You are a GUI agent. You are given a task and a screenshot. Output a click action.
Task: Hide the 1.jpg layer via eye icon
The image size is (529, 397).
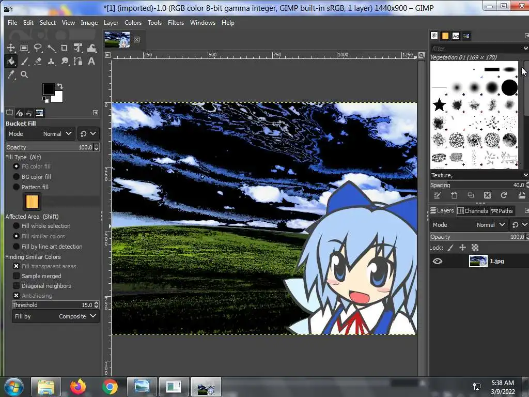tap(437, 261)
